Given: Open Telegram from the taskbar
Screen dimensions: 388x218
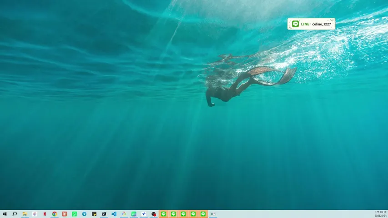Looking at the screenshot, I should coord(84,214).
